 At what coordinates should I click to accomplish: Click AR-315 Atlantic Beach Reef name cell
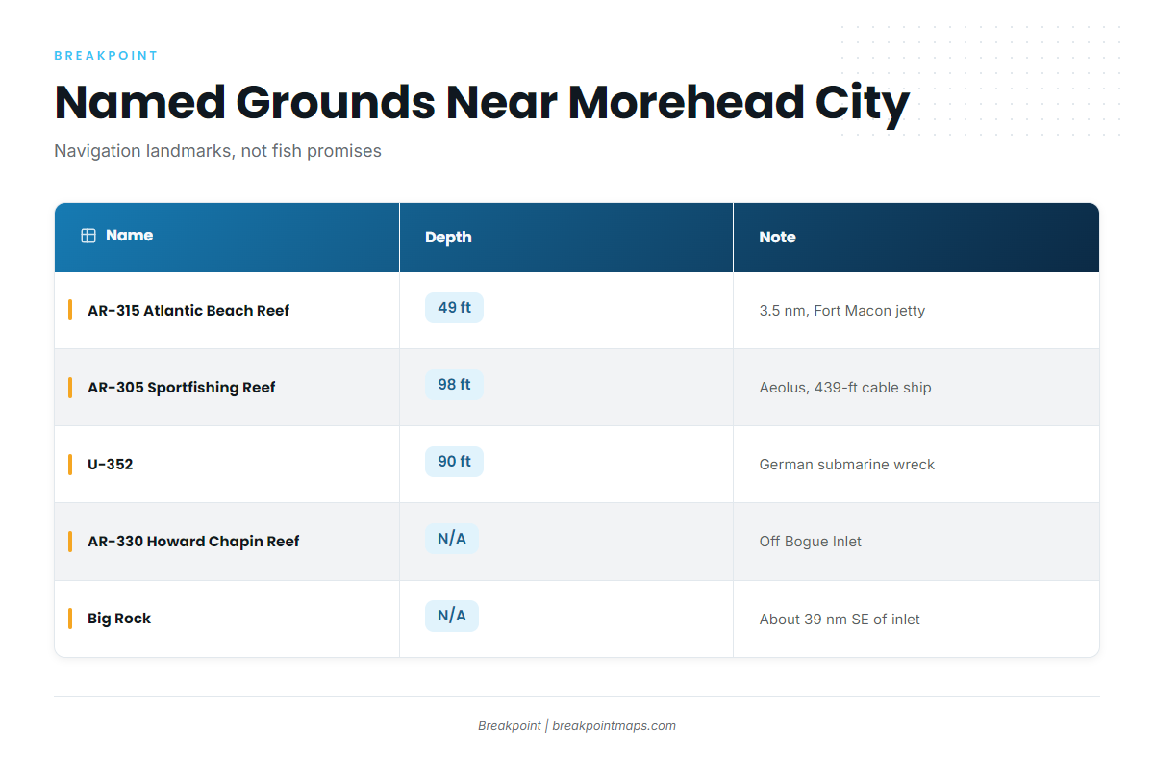pyautogui.click(x=227, y=310)
